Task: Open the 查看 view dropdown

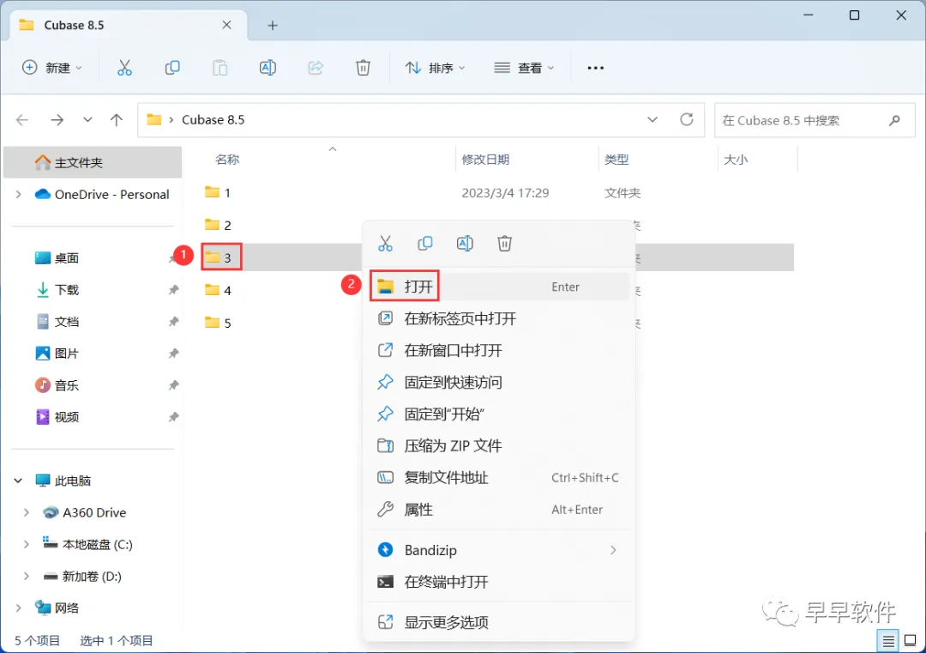Action: [x=525, y=68]
